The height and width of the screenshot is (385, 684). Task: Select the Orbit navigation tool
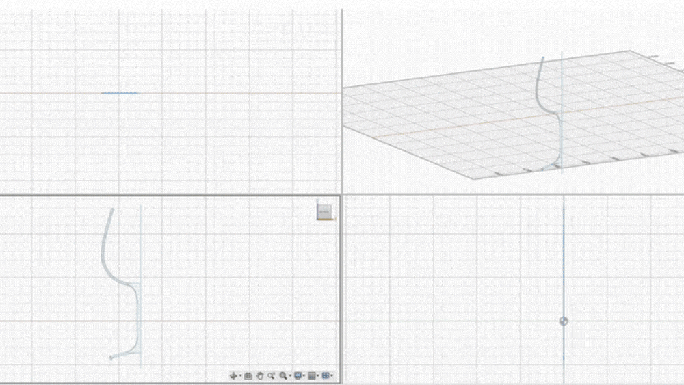[x=233, y=375]
